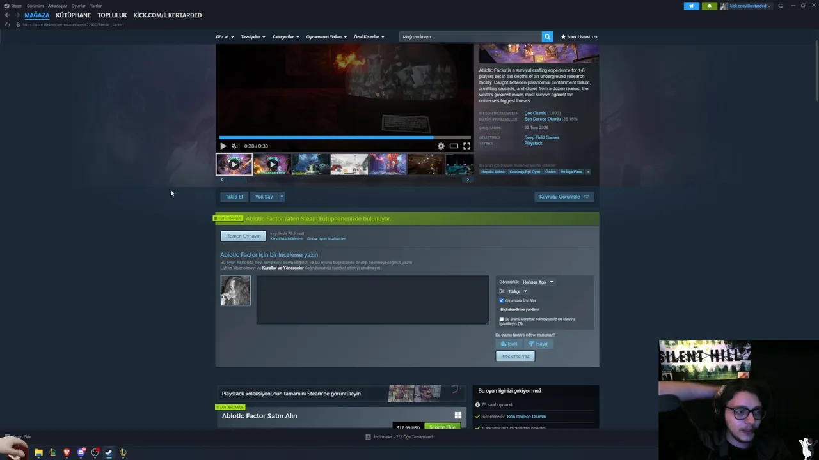Open the downloads status at the bottom bar
Viewport: 819px width, 460px height.
pyautogui.click(x=399, y=437)
